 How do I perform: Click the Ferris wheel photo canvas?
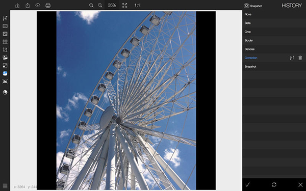126,100
